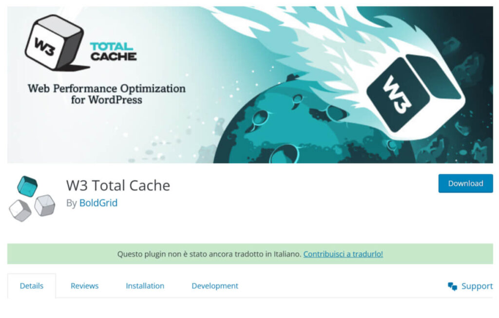Click the blue Download button
Viewport: 499px width, 318px height.
465,184
